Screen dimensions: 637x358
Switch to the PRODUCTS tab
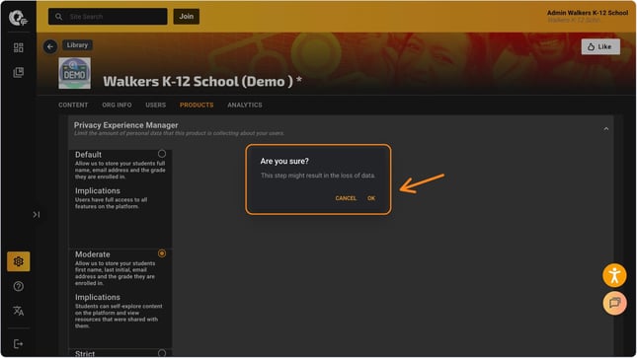pyautogui.click(x=197, y=106)
